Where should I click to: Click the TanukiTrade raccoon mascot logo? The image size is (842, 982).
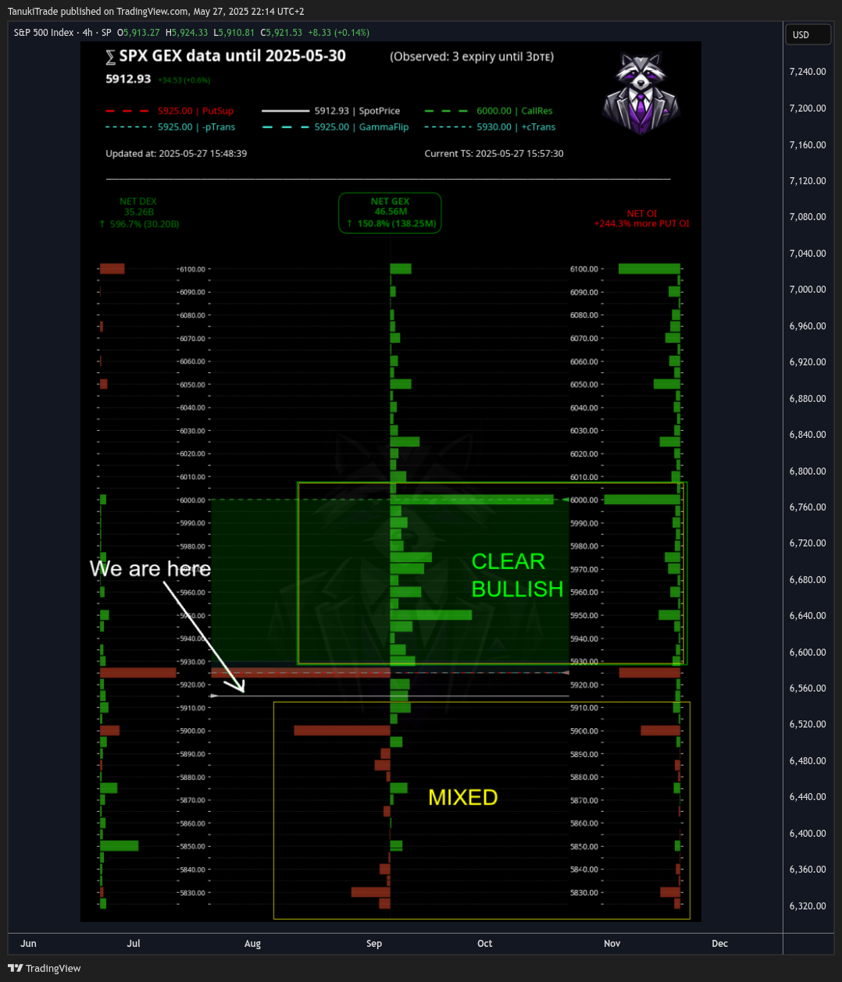point(640,93)
